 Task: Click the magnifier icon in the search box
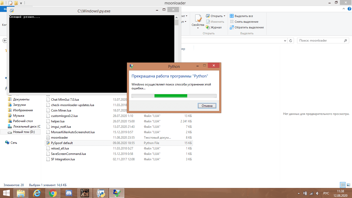[346, 41]
